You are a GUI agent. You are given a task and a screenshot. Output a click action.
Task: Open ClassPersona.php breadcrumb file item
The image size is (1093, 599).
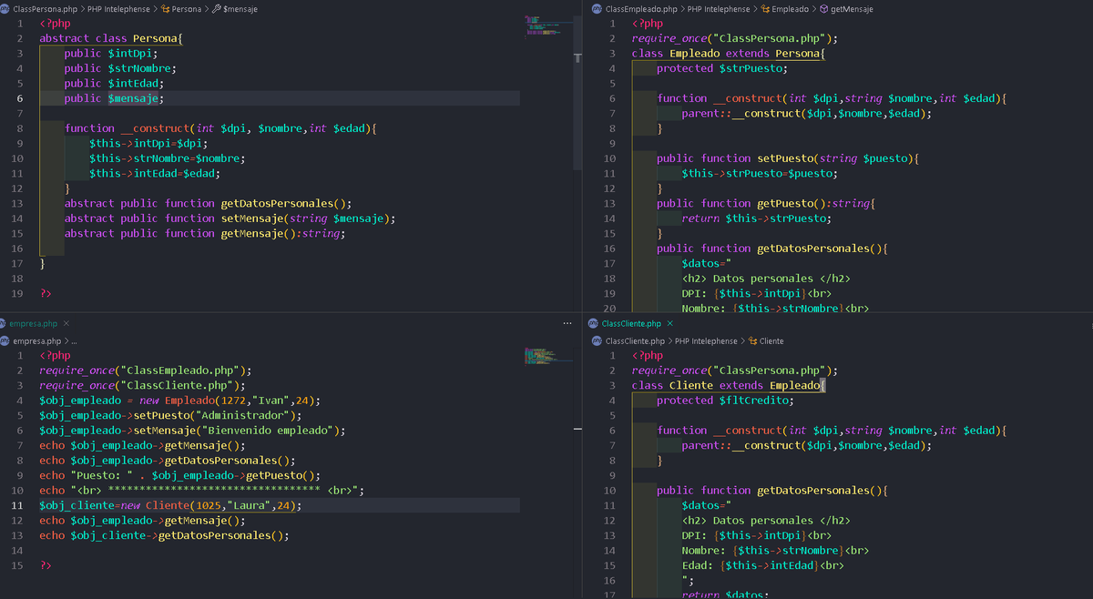click(x=45, y=8)
